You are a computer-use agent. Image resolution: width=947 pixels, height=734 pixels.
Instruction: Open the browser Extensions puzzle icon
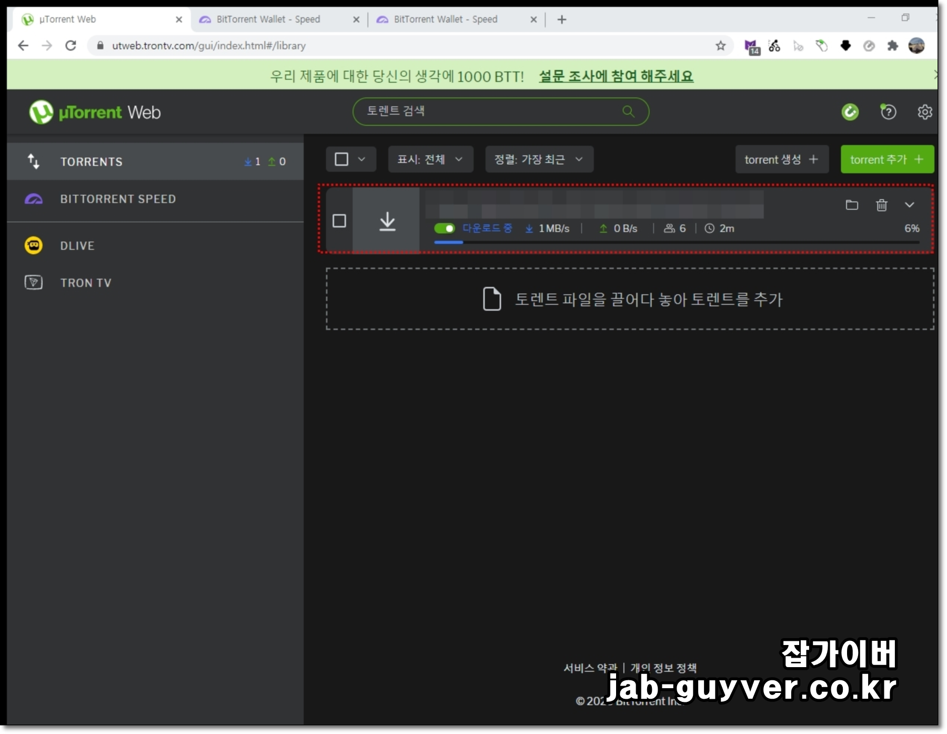(x=893, y=46)
